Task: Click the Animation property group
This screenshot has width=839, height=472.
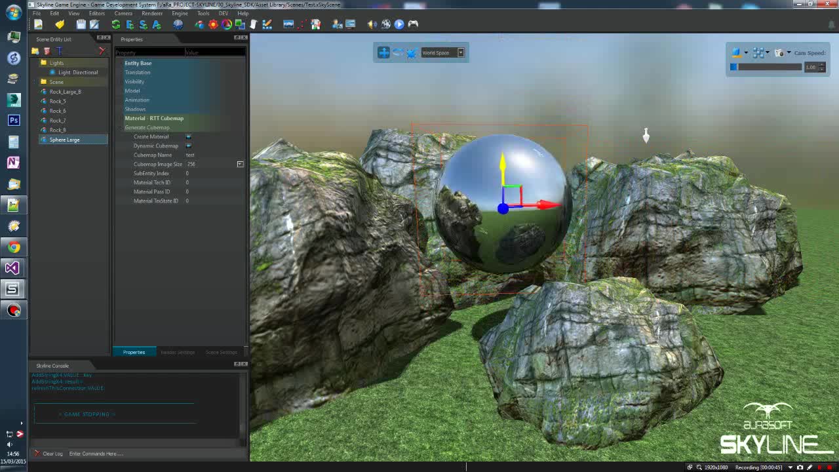Action: click(137, 100)
